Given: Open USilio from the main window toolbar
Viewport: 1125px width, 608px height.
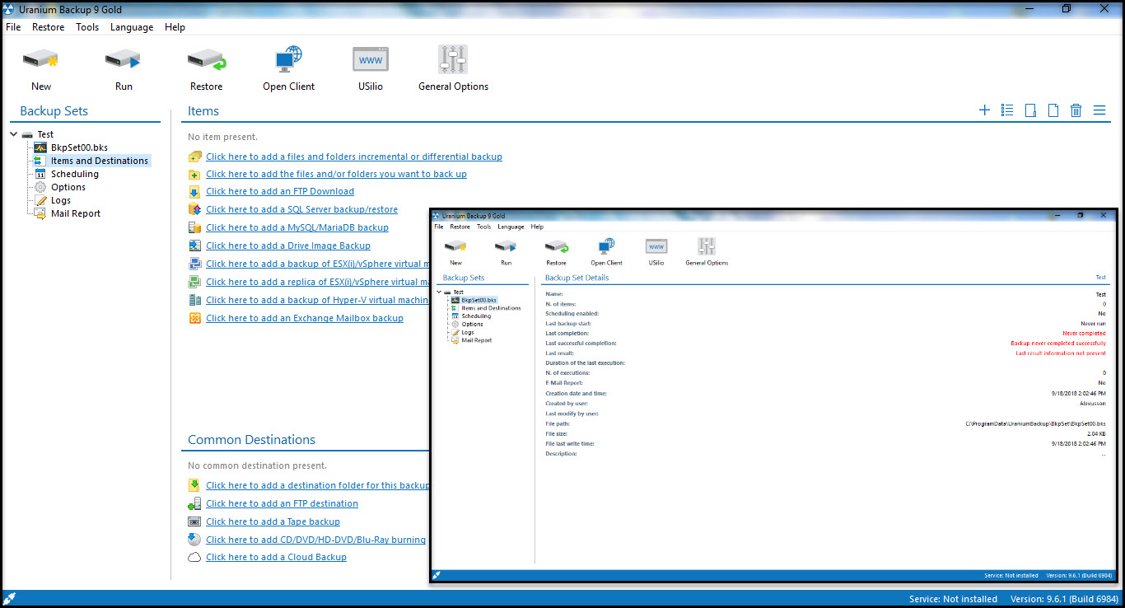Looking at the screenshot, I should (371, 59).
